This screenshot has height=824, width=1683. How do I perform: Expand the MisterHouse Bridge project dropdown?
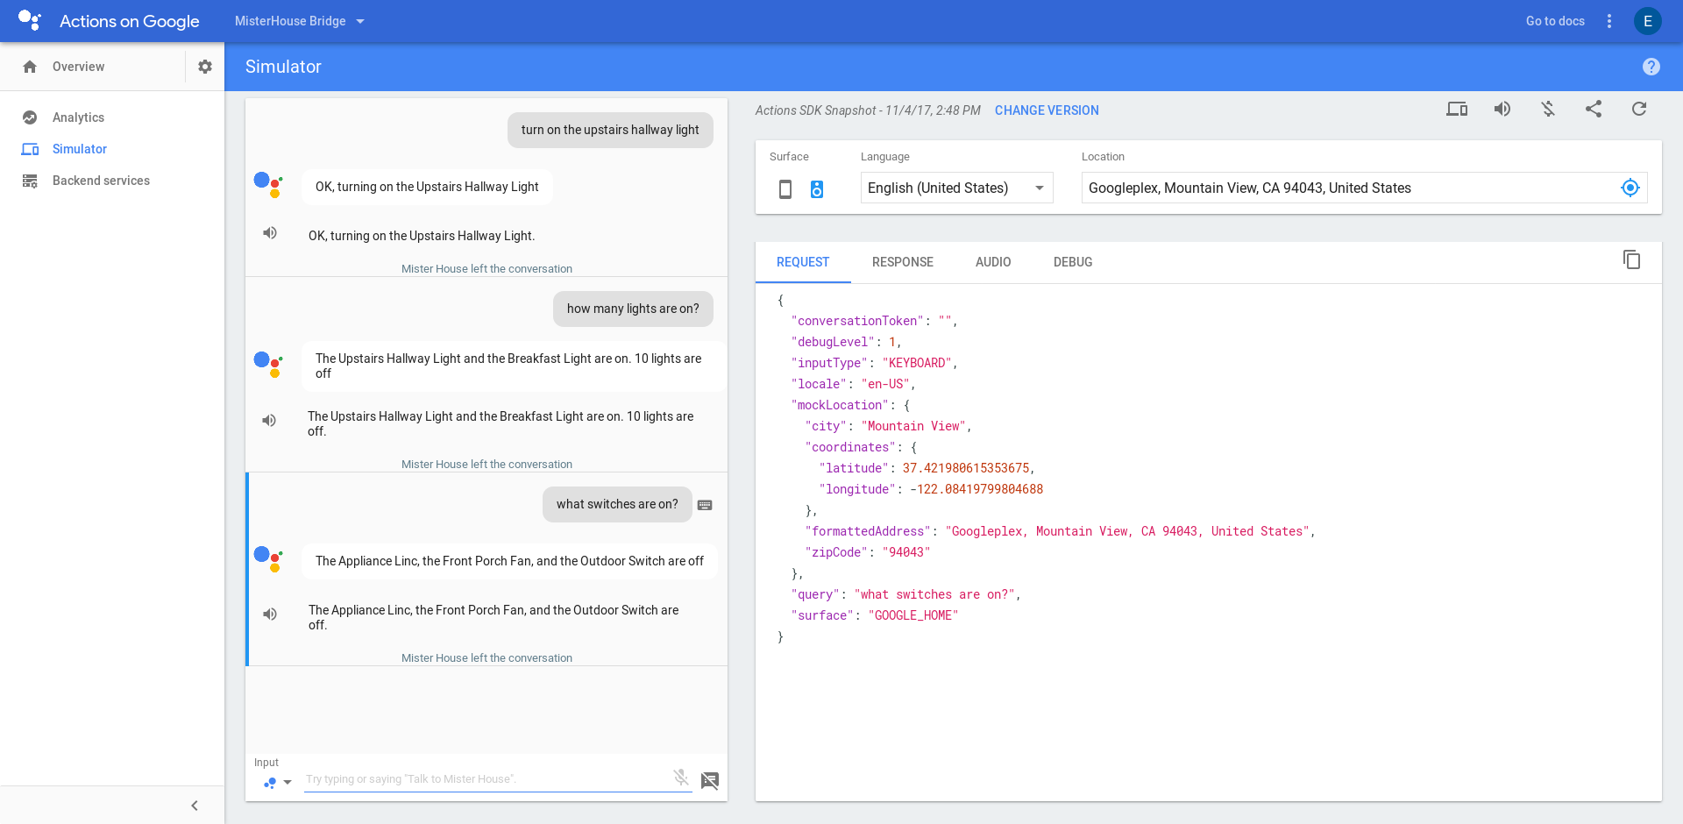[300, 21]
